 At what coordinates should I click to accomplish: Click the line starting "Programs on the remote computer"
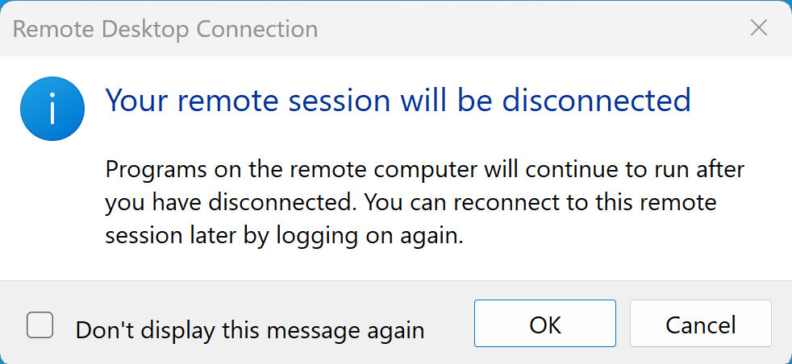[x=424, y=170]
